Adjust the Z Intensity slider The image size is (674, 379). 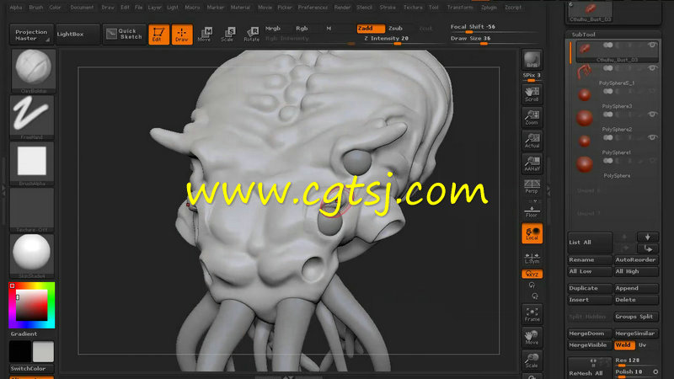[x=399, y=39]
